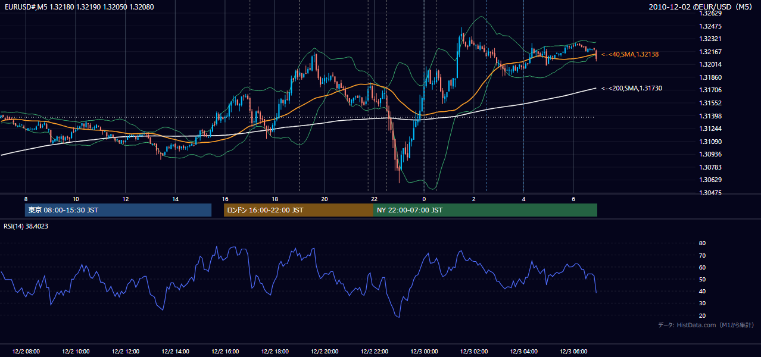Viewport: 761px width, 357px height.
Task: Click hour label 14 below the price chart
Action: 175,199
